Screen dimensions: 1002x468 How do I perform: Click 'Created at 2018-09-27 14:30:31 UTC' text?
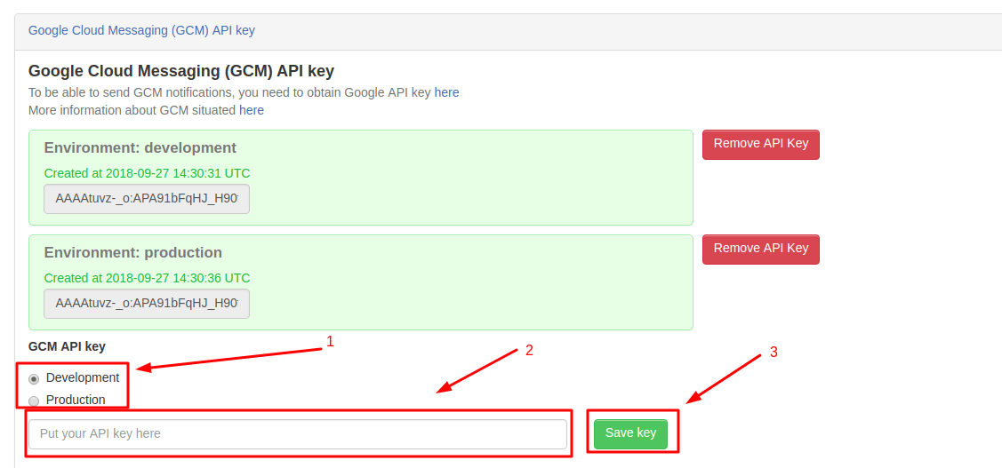[x=147, y=174]
